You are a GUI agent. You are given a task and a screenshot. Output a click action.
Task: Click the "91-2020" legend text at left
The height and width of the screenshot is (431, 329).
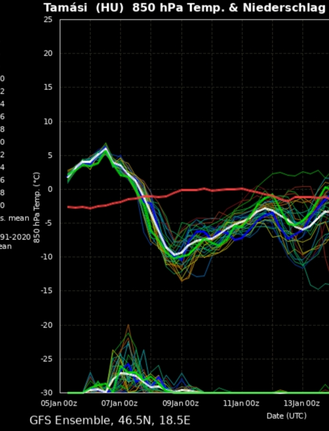point(15,237)
